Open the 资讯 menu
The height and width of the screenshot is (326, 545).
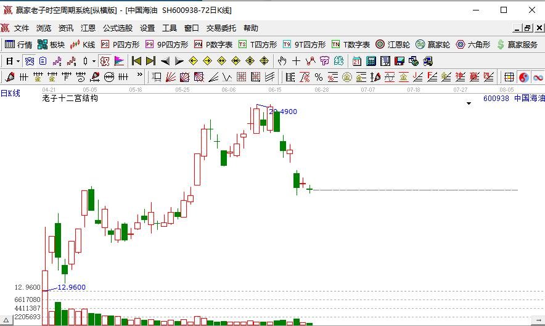pyautogui.click(x=66, y=28)
